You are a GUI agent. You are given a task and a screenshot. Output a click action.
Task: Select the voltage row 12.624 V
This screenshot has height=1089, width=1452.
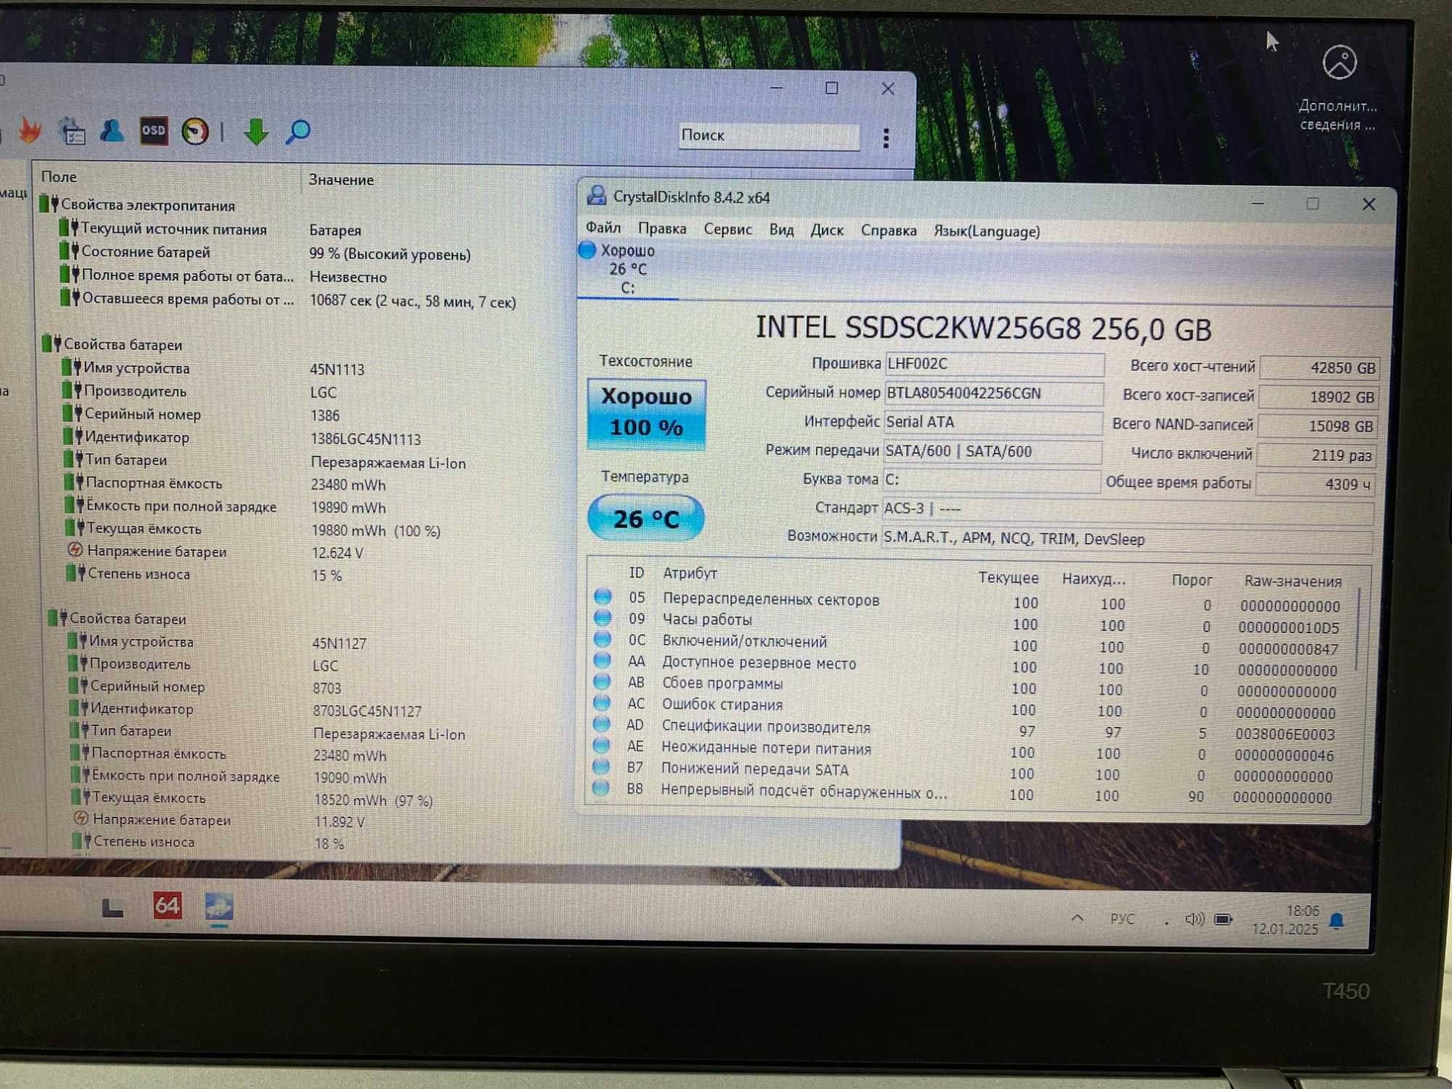(216, 552)
